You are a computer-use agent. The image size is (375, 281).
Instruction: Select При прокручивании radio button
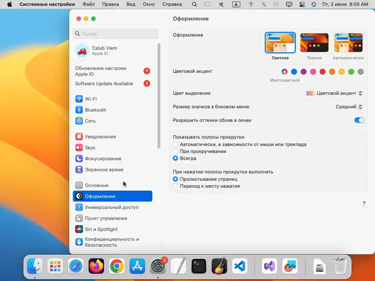[175, 151]
